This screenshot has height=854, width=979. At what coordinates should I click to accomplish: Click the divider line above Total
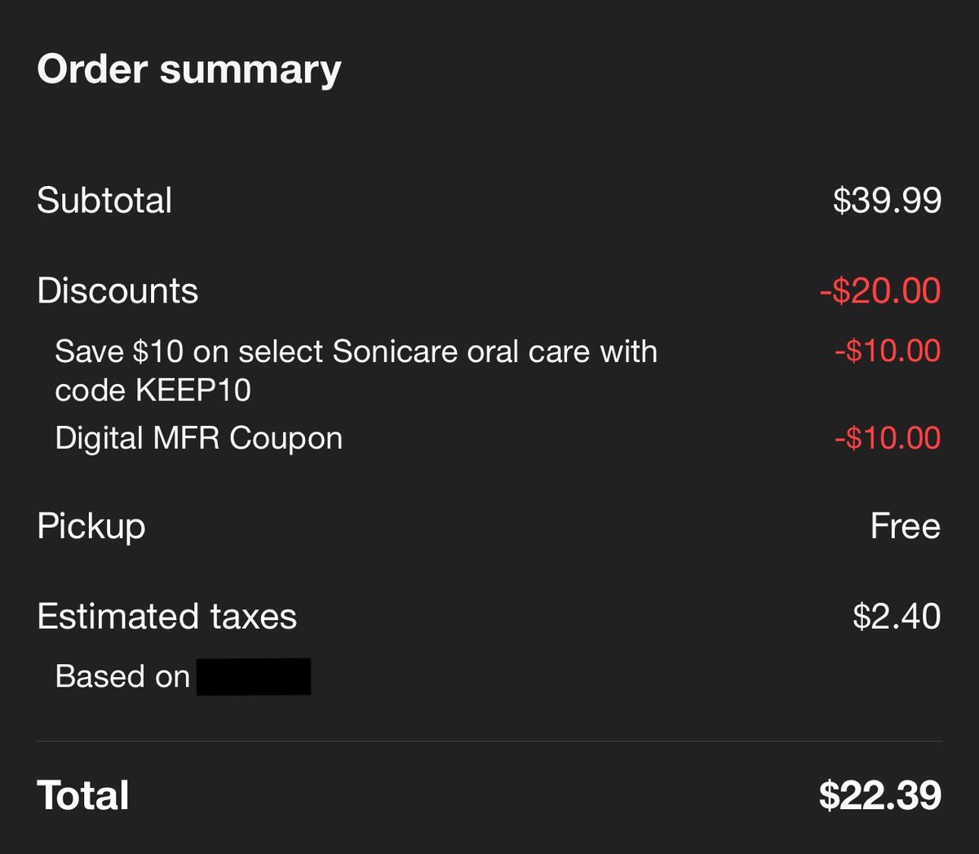point(489,741)
